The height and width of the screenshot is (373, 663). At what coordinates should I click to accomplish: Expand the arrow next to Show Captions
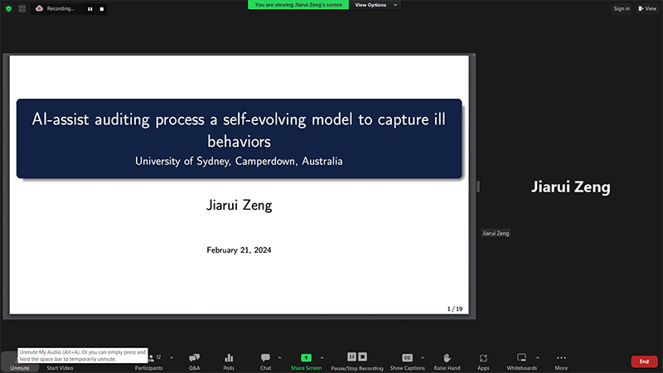coord(421,357)
